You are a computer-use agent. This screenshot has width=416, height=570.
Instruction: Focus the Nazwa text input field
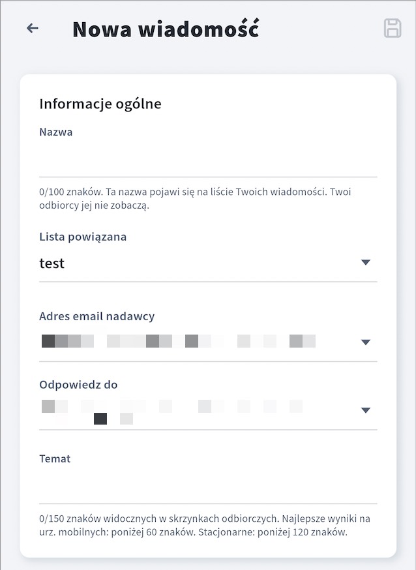208,159
